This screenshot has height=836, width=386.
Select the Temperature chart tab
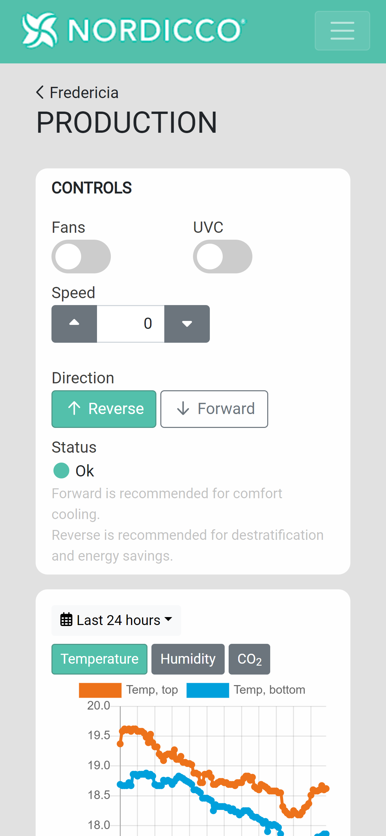[x=99, y=659]
